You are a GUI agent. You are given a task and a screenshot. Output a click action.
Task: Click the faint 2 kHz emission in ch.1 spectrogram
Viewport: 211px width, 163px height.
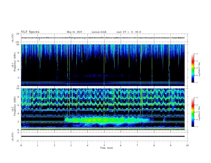coord(97,76)
